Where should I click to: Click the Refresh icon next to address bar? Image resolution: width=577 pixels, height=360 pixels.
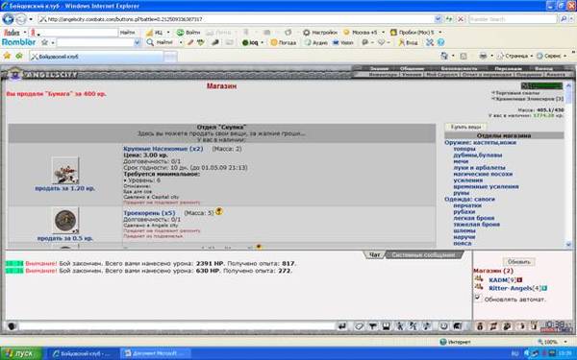tap(450, 19)
